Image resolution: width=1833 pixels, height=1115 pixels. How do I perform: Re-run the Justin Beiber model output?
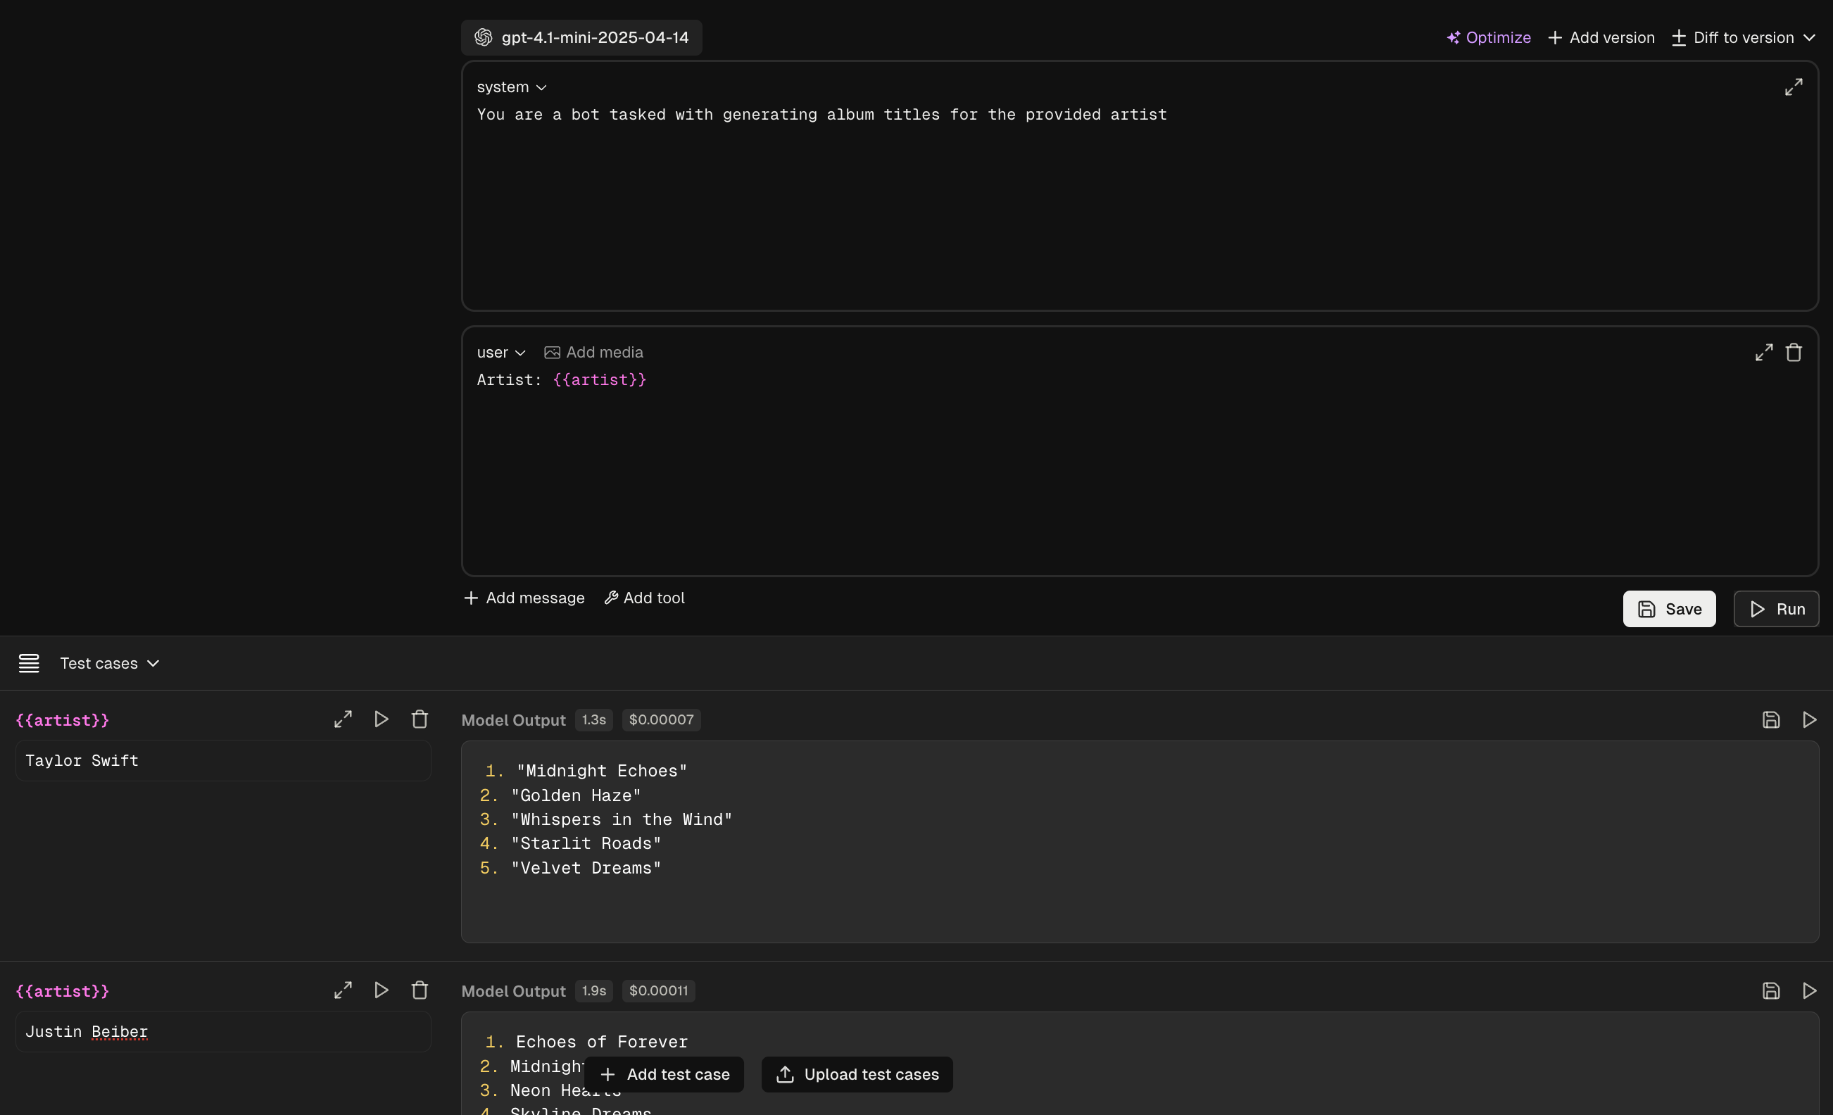[1809, 991]
